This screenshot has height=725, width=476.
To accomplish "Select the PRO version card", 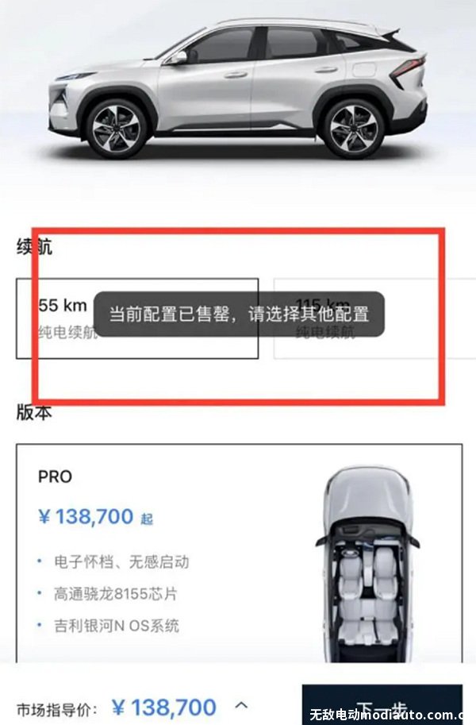I will coord(240,554).
